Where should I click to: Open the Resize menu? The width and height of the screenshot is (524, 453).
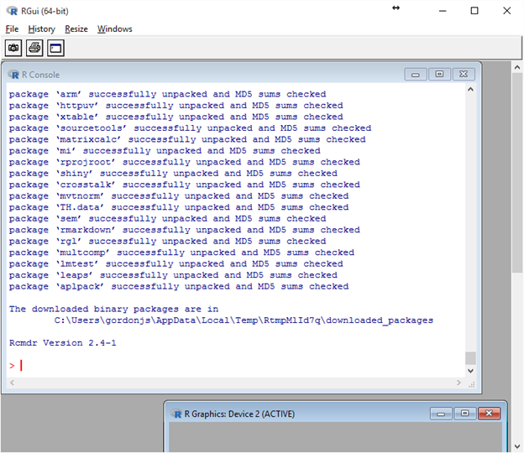[x=76, y=29]
